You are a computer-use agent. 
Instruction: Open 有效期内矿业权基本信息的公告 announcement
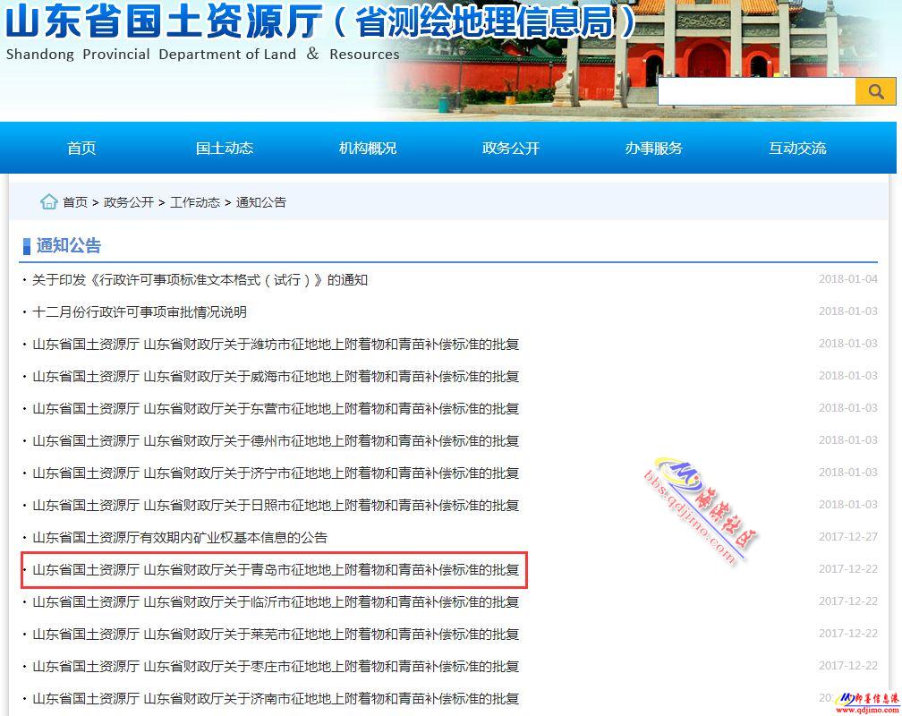point(180,538)
